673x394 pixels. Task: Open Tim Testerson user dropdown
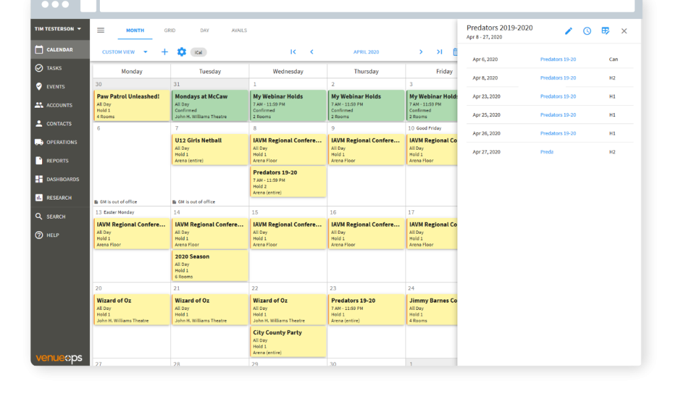click(x=58, y=29)
